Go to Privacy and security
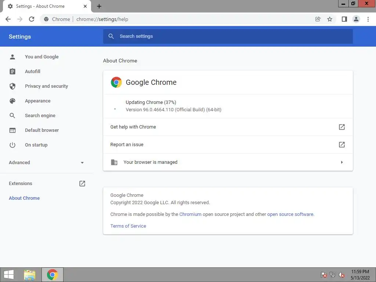The width and height of the screenshot is (376, 282). pyautogui.click(x=46, y=86)
